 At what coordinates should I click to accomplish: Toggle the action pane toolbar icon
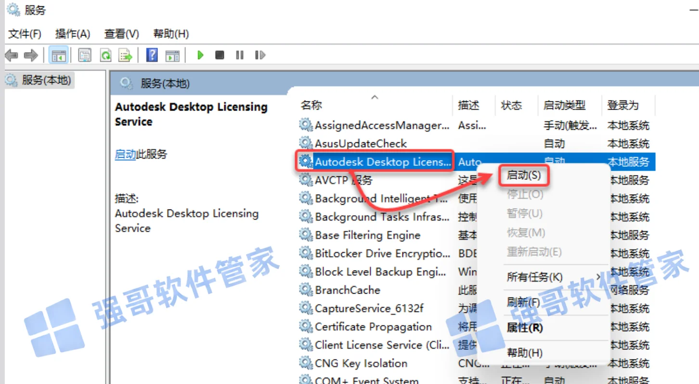(x=172, y=56)
